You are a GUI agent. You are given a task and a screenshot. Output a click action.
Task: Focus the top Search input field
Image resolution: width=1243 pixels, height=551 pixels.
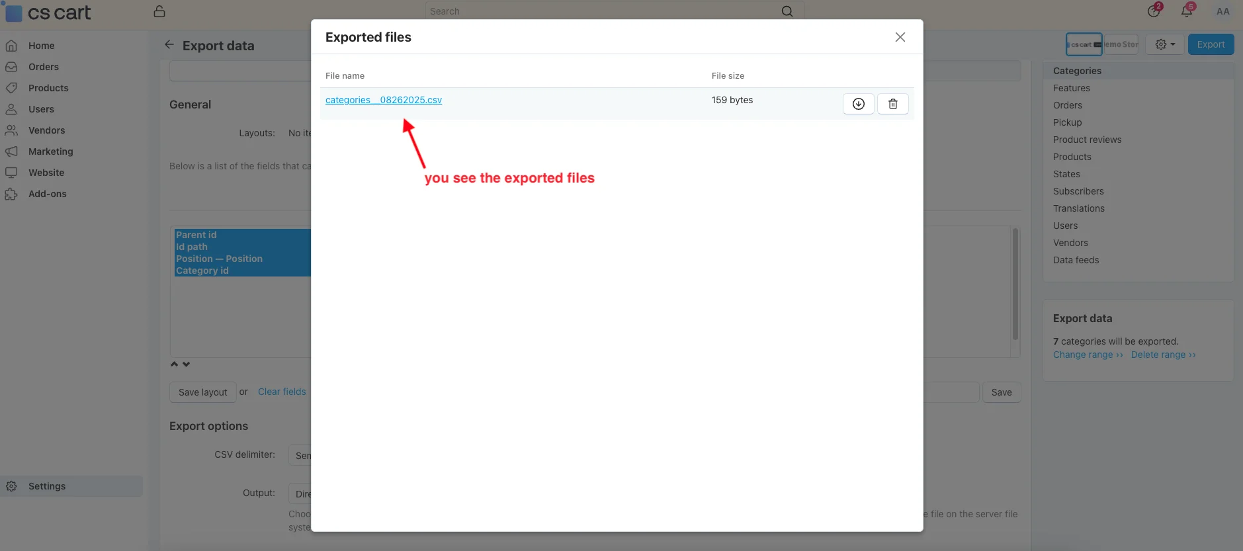pos(602,11)
